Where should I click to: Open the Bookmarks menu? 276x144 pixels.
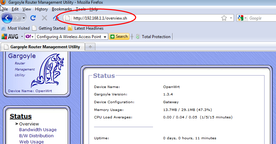click(62, 9)
